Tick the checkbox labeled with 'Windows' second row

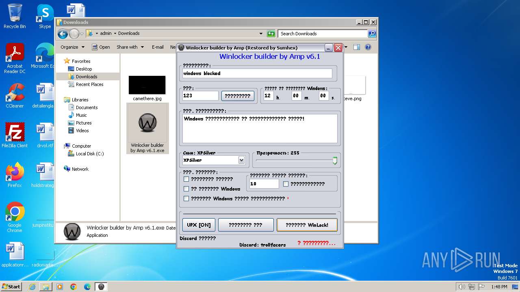point(186,189)
